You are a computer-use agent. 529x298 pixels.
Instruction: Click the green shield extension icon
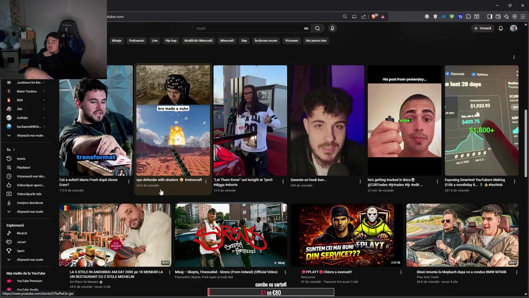pyautogui.click(x=452, y=17)
